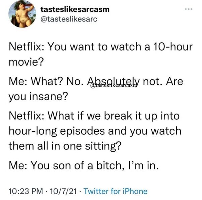
Task: Click the word "movie?" in the tweet
Action: point(26,62)
